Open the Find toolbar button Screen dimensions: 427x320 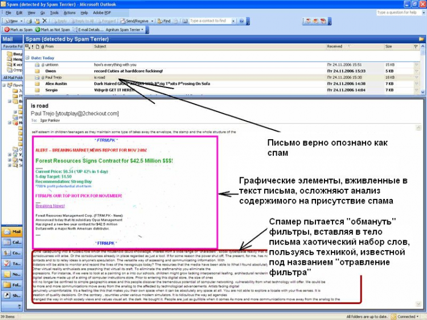coord(164,21)
